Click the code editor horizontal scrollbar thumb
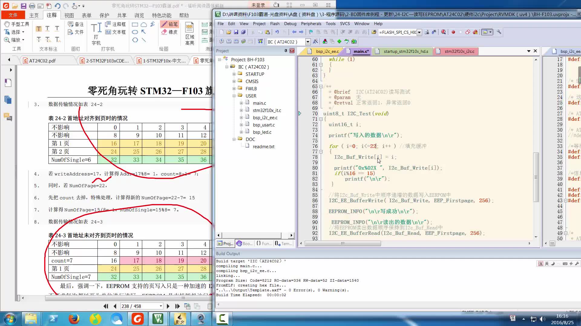This screenshot has width=581, height=326. pyautogui.click(x=343, y=243)
